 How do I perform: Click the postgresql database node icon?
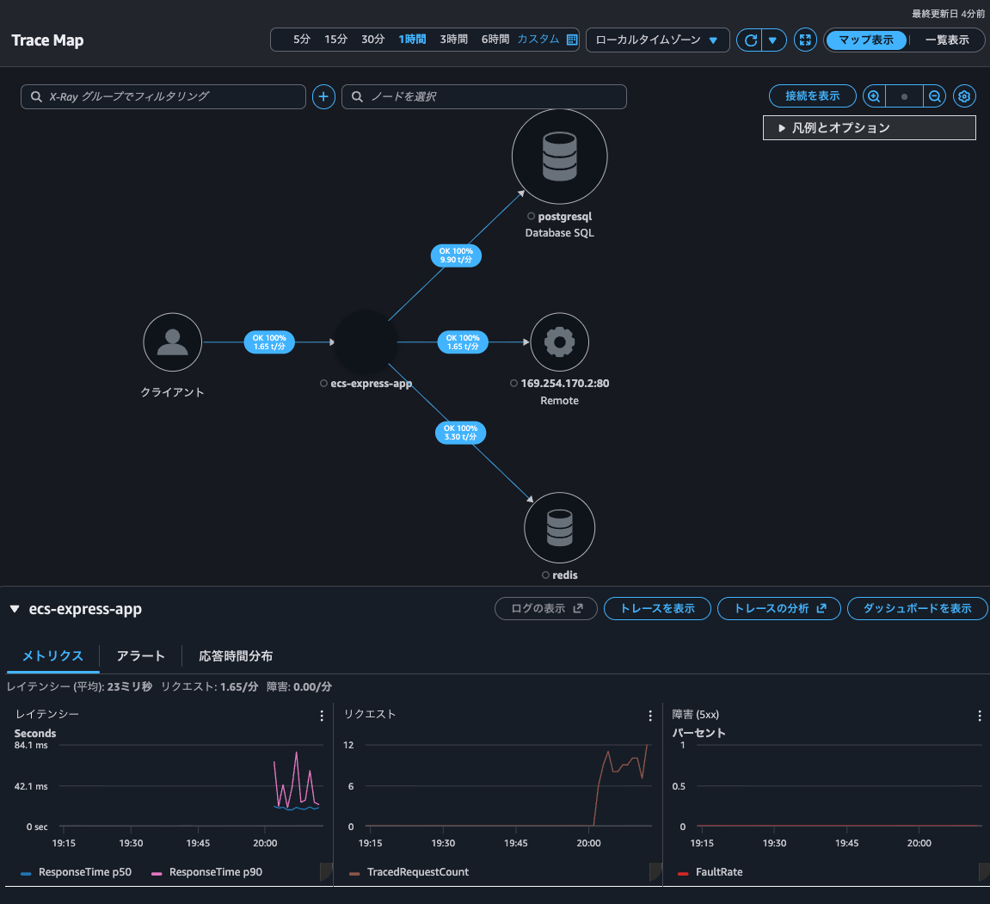[559, 157]
